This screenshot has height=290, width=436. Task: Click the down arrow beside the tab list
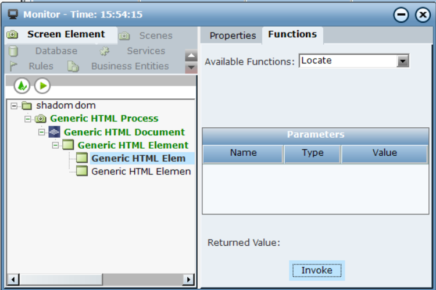191,68
